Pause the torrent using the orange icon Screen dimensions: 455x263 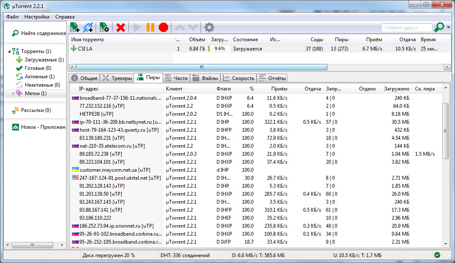tap(150, 27)
